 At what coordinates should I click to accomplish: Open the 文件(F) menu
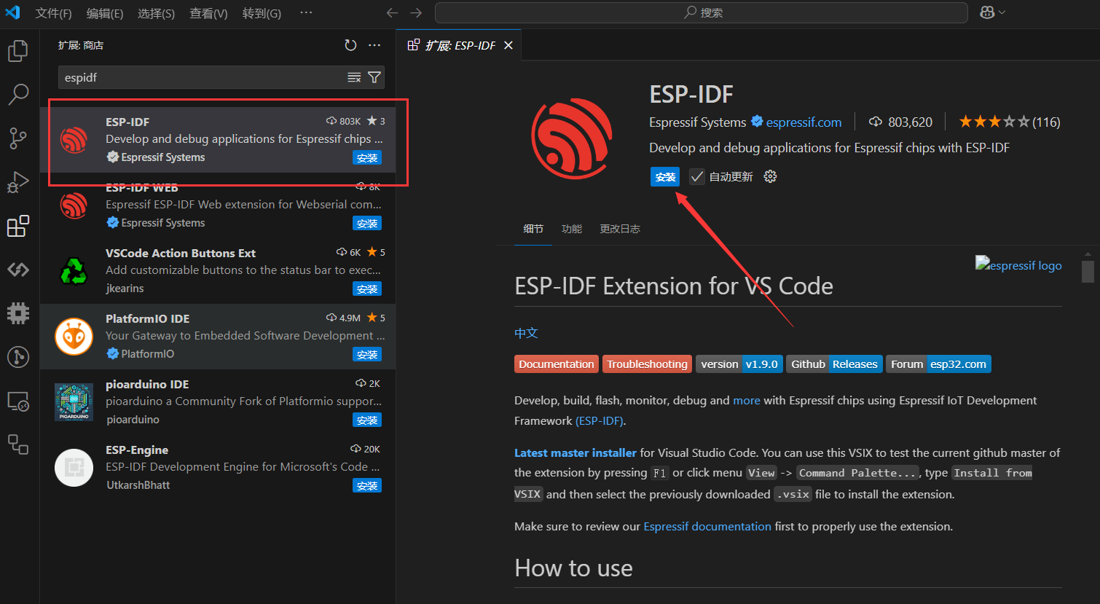coord(53,13)
